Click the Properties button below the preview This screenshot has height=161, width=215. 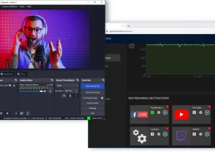point(7,74)
